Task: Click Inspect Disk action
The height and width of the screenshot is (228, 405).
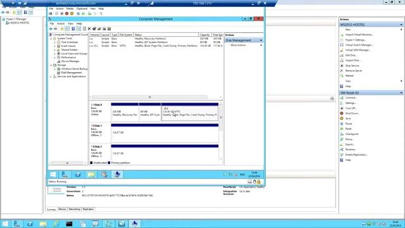Action: coord(352,60)
